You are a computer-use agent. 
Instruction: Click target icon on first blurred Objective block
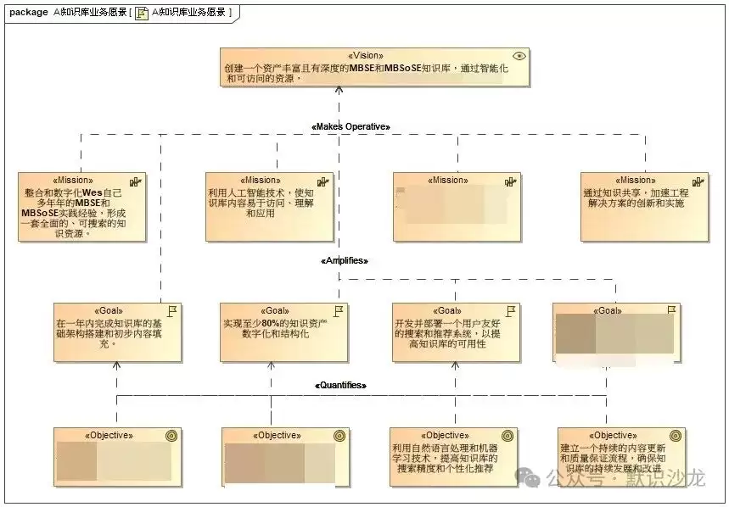coord(171,436)
